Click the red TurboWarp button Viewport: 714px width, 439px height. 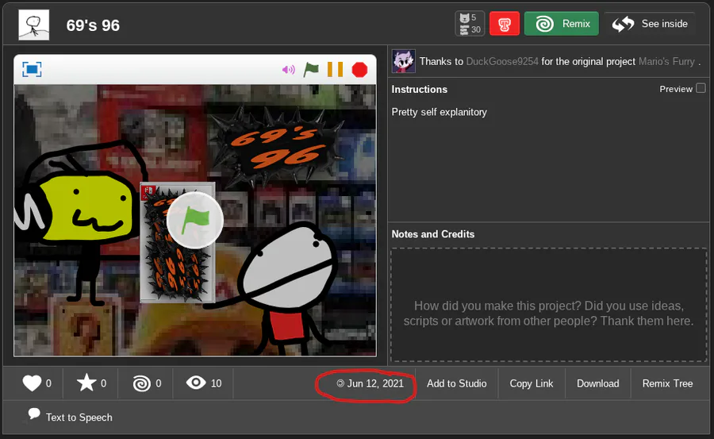pyautogui.click(x=504, y=24)
